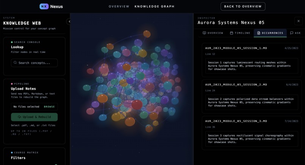Click the Line 24 label
Viewport: 305px width, 165px height.
tap(210, 90)
